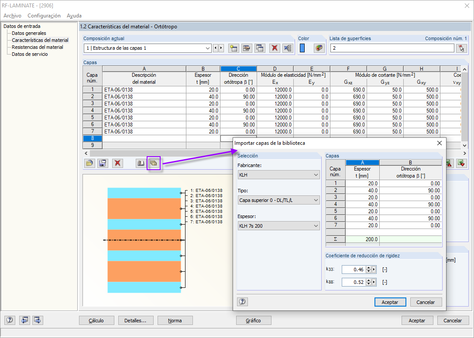Click layer 3 Gxz value 690.0
This screenshot has width=474, height=338.
[x=349, y=104]
